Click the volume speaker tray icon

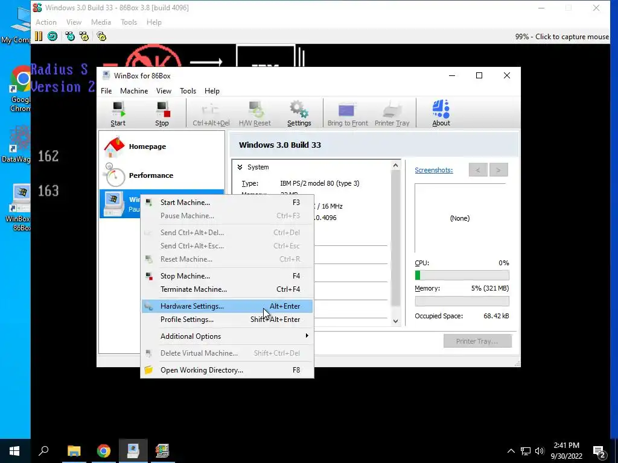pyautogui.click(x=540, y=451)
